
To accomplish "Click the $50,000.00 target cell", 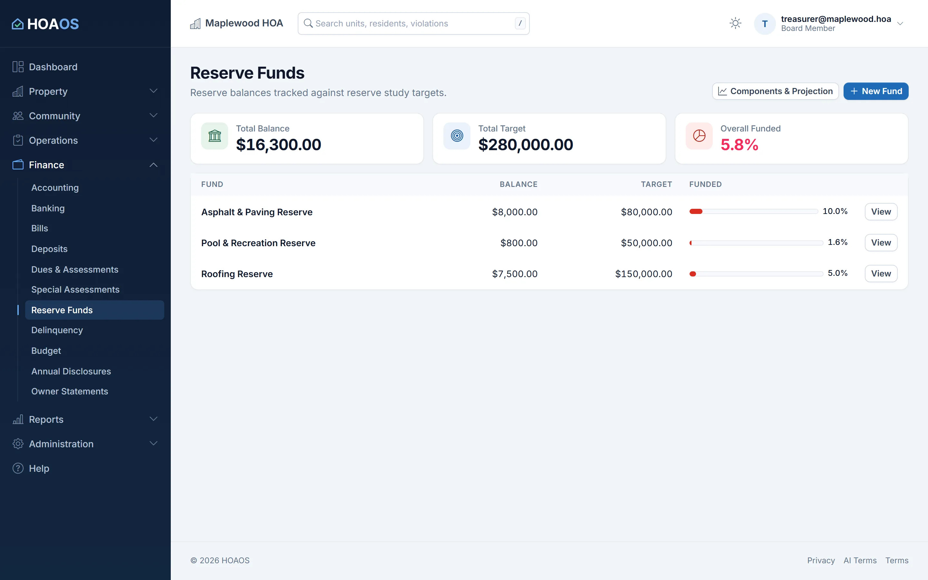I will click(x=646, y=243).
